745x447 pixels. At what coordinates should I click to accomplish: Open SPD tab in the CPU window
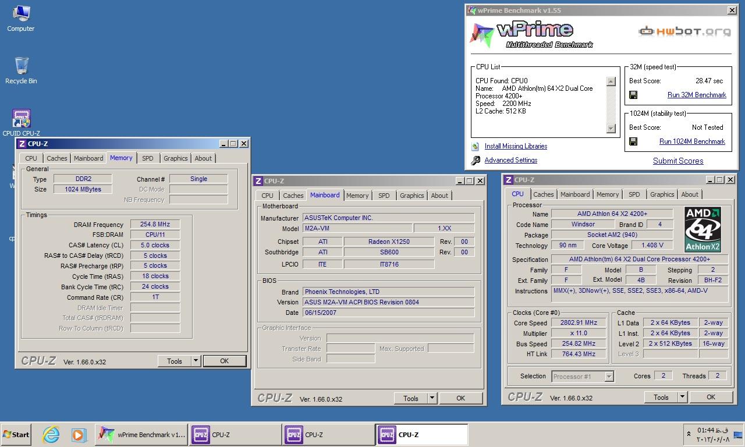634,194
